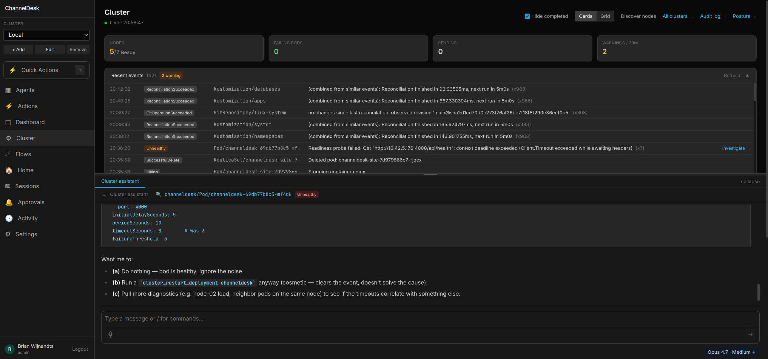The image size is (768, 359).
Task: Open the Flows menu item
Action: [x=47, y=154]
